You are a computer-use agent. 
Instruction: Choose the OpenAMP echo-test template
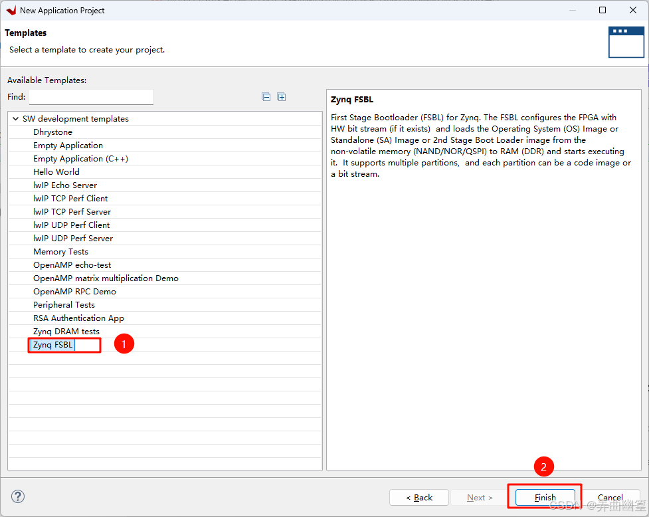click(72, 265)
